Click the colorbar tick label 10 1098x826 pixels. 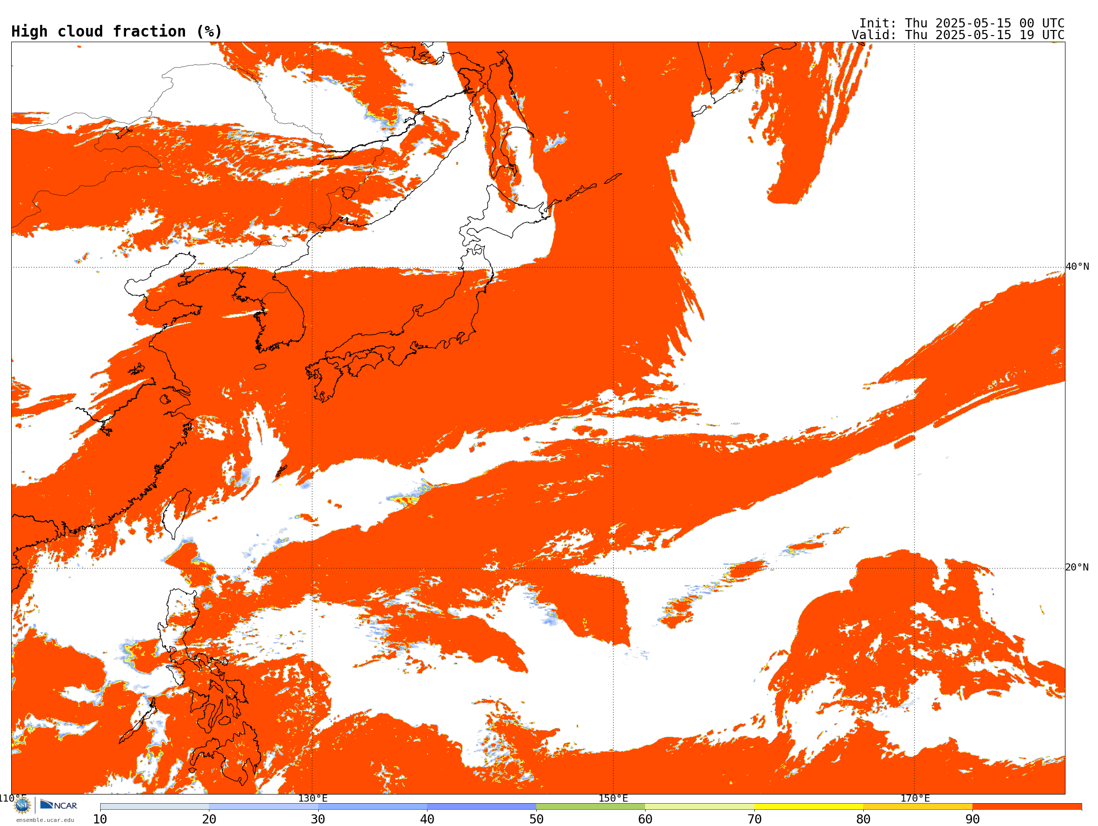[100, 819]
